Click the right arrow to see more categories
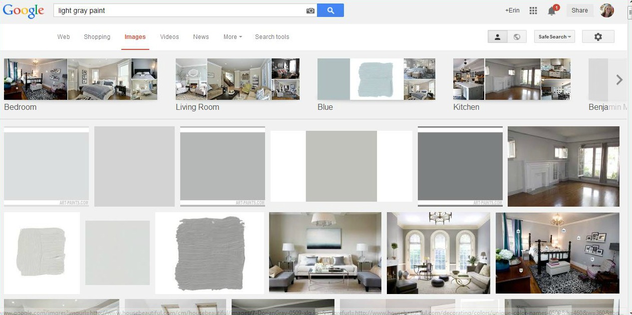632x315 pixels. [x=619, y=79]
